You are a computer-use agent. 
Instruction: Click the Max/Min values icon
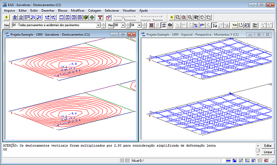255,25
